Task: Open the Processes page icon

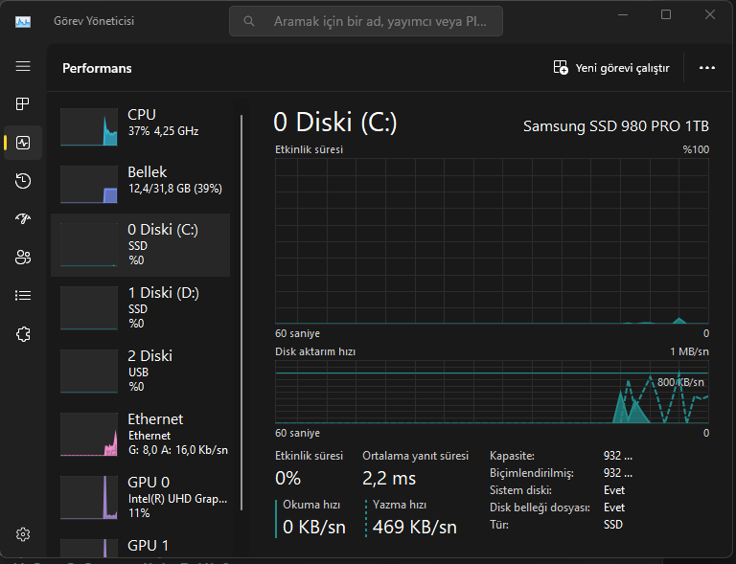Action: point(23,104)
